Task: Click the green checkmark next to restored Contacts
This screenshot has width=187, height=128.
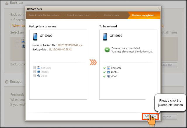Action: [104, 68]
